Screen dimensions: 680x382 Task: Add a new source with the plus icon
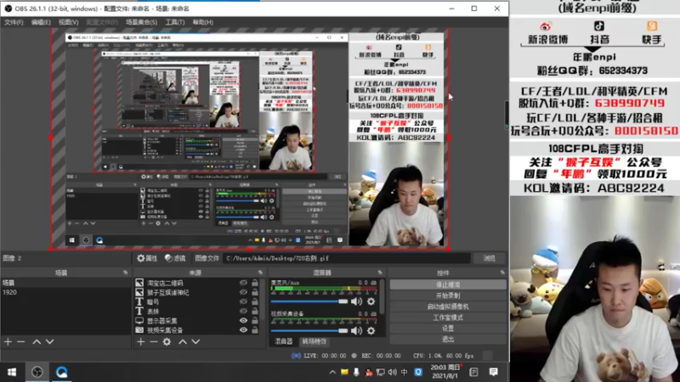click(x=140, y=342)
